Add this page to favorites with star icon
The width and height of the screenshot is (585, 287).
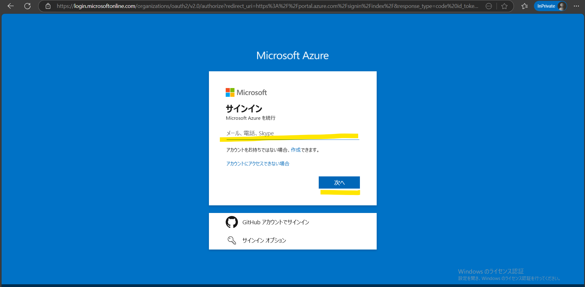[x=504, y=6]
